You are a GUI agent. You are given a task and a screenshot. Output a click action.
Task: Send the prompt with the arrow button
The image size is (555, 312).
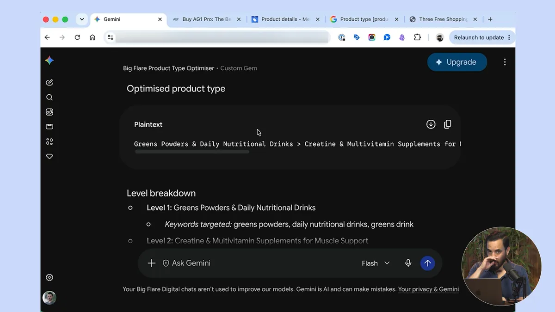point(427,263)
